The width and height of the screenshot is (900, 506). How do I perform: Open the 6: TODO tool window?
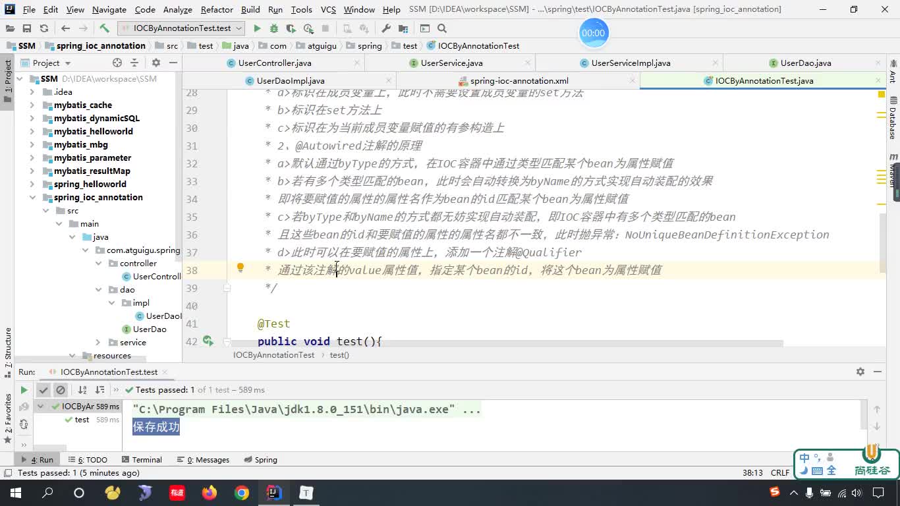coord(87,460)
